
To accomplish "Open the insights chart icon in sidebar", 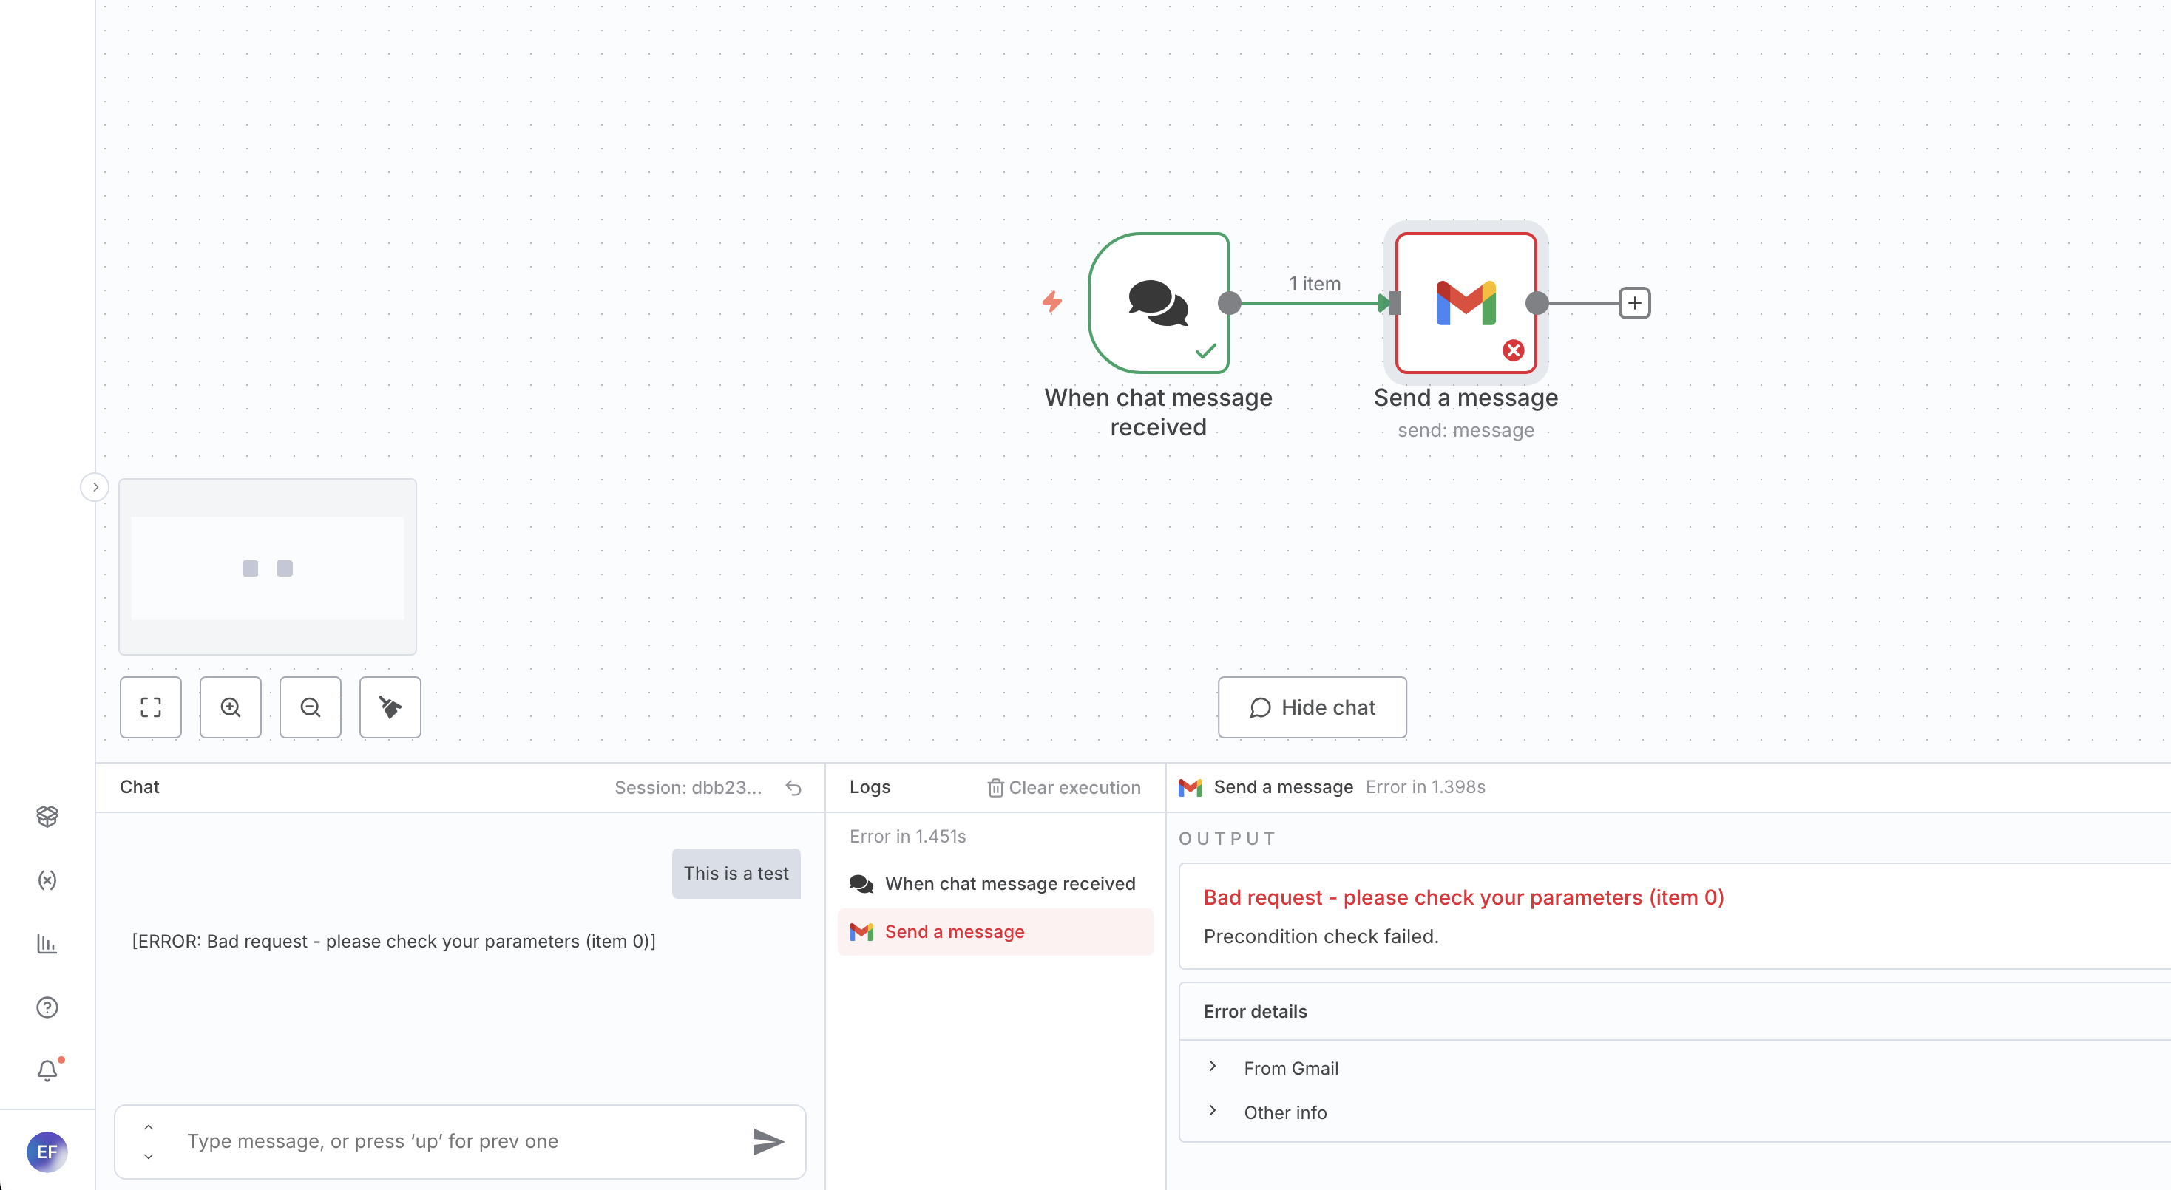I will [47, 944].
